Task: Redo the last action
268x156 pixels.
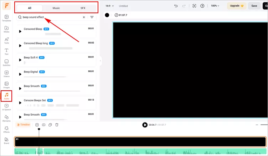Action: point(184,6)
